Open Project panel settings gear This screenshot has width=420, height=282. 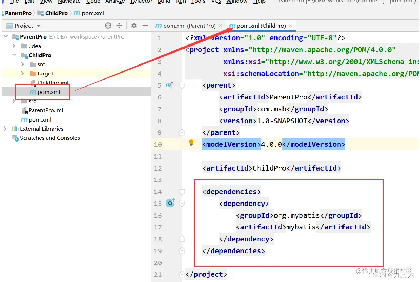(134, 26)
